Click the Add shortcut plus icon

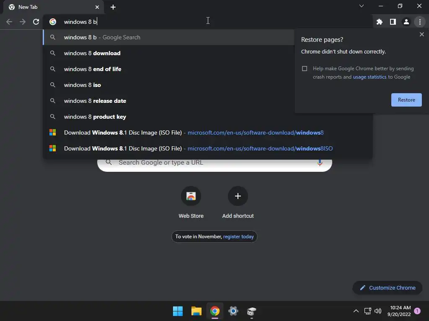238,196
